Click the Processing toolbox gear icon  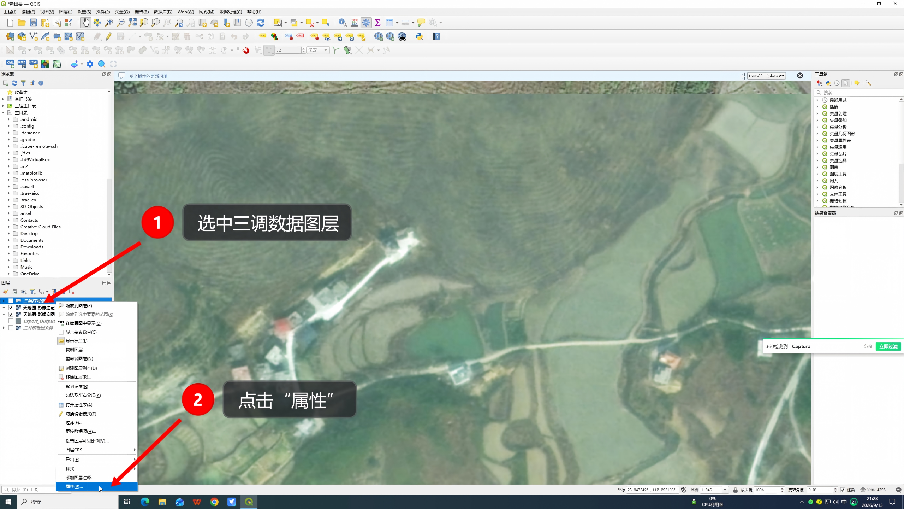(x=366, y=23)
